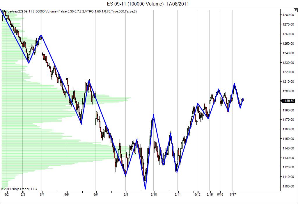Click the 1260.00 price axis label
This screenshot has width=298, height=204.
click(289, 34)
